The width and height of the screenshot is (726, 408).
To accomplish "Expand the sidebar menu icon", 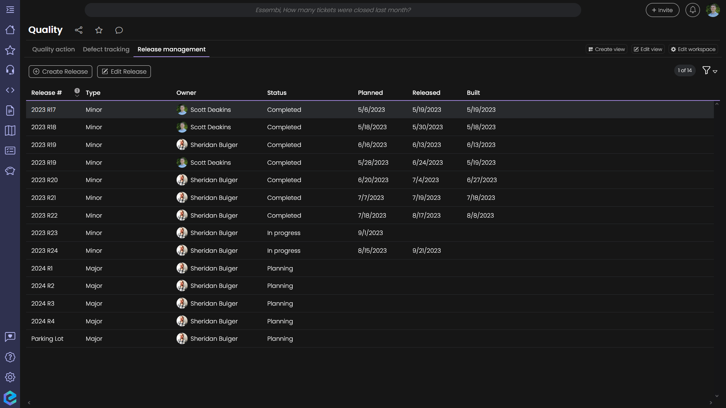I will 10,10.
